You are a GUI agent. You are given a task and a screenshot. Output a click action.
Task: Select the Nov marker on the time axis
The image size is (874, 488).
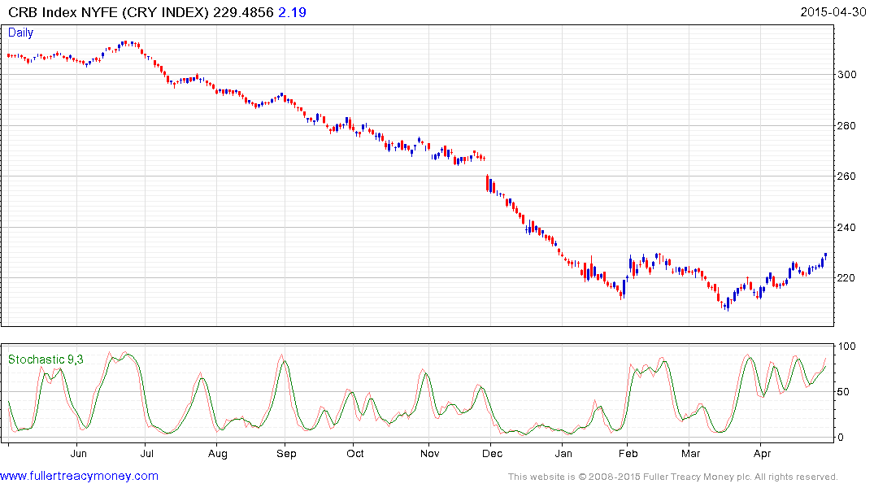click(x=430, y=455)
